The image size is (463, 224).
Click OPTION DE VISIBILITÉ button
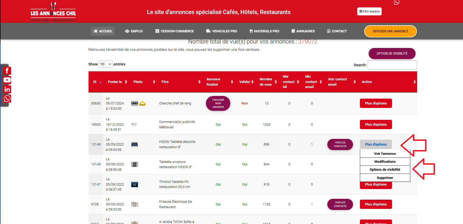coord(392,54)
